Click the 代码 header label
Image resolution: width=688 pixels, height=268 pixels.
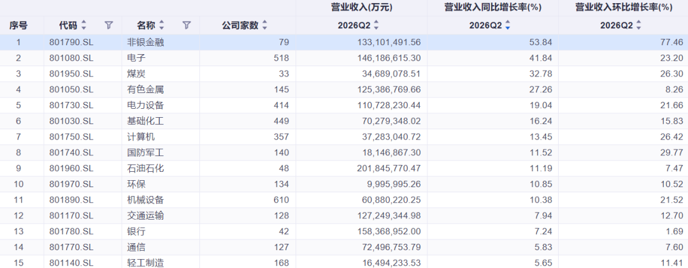tap(68, 25)
